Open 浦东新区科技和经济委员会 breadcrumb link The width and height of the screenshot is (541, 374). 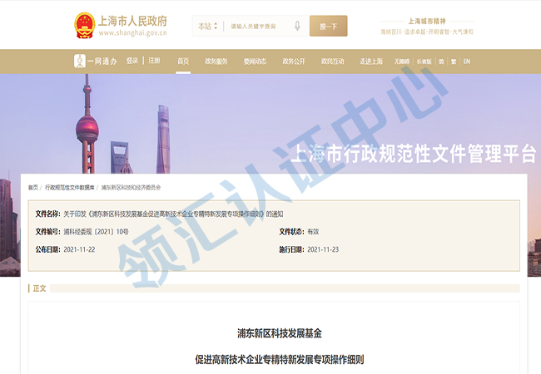132,187
